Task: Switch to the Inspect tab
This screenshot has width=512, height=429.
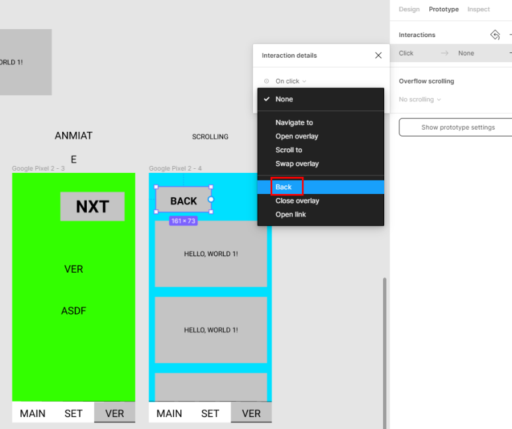Action: (x=478, y=9)
